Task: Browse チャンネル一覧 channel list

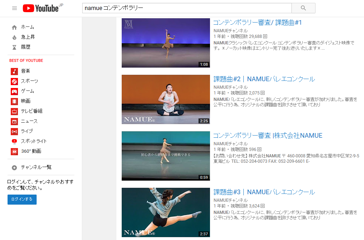Action: tap(36, 167)
